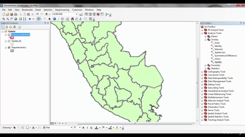245x137 pixels.
Task: Open the font name dropdown
Action: pos(72,127)
